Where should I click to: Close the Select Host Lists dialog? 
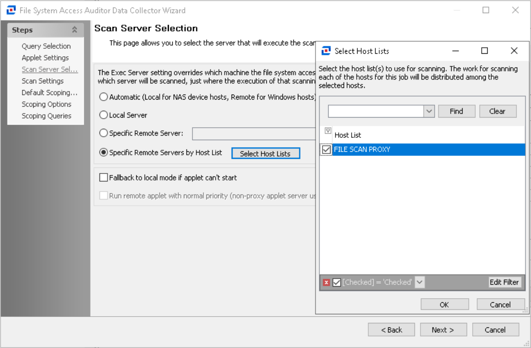coord(513,51)
